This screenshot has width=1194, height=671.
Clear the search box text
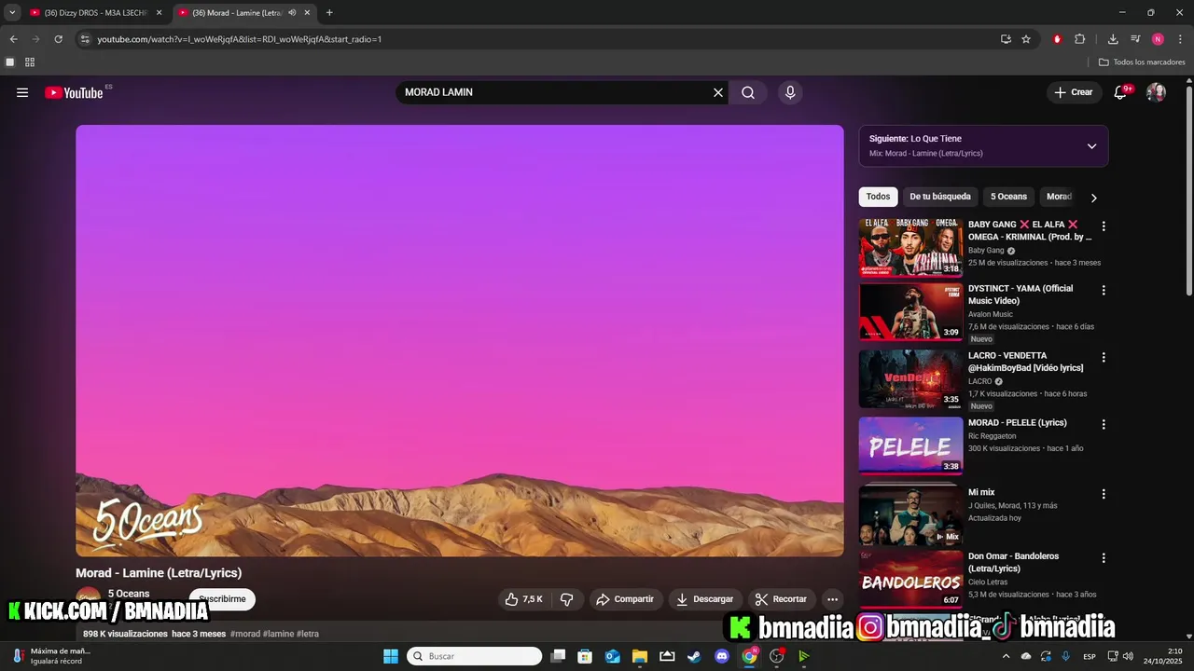[x=718, y=92]
